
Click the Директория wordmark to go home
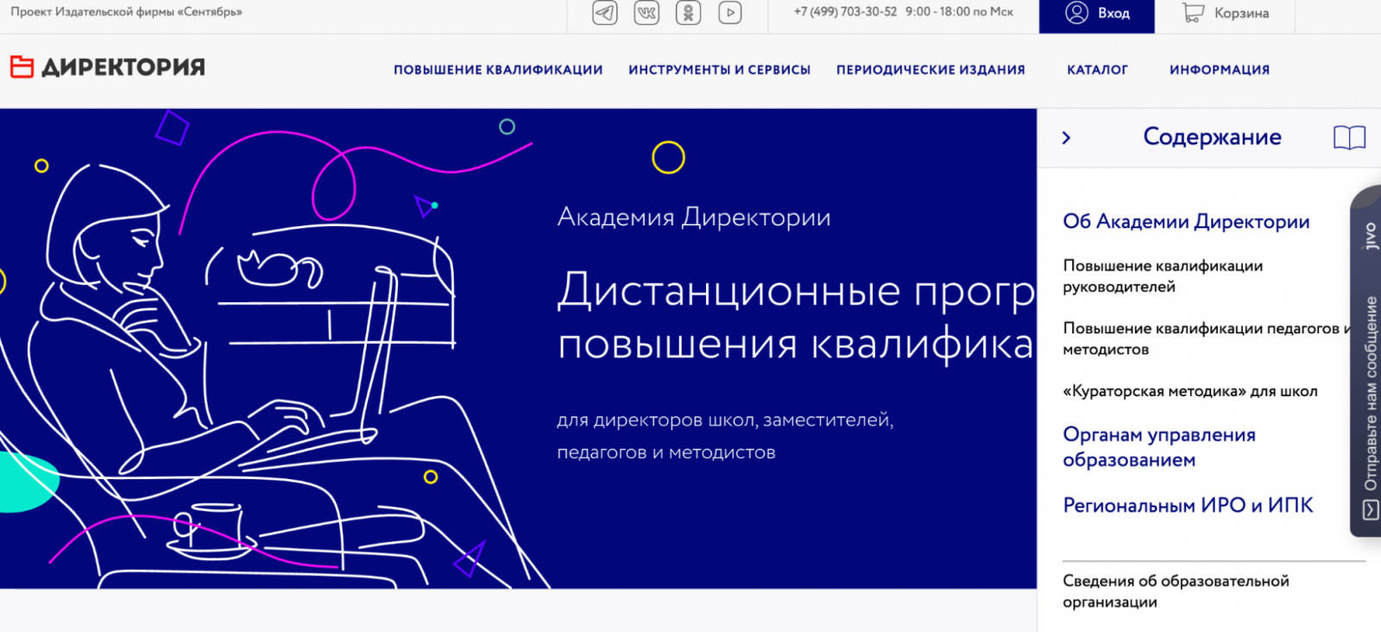123,66
